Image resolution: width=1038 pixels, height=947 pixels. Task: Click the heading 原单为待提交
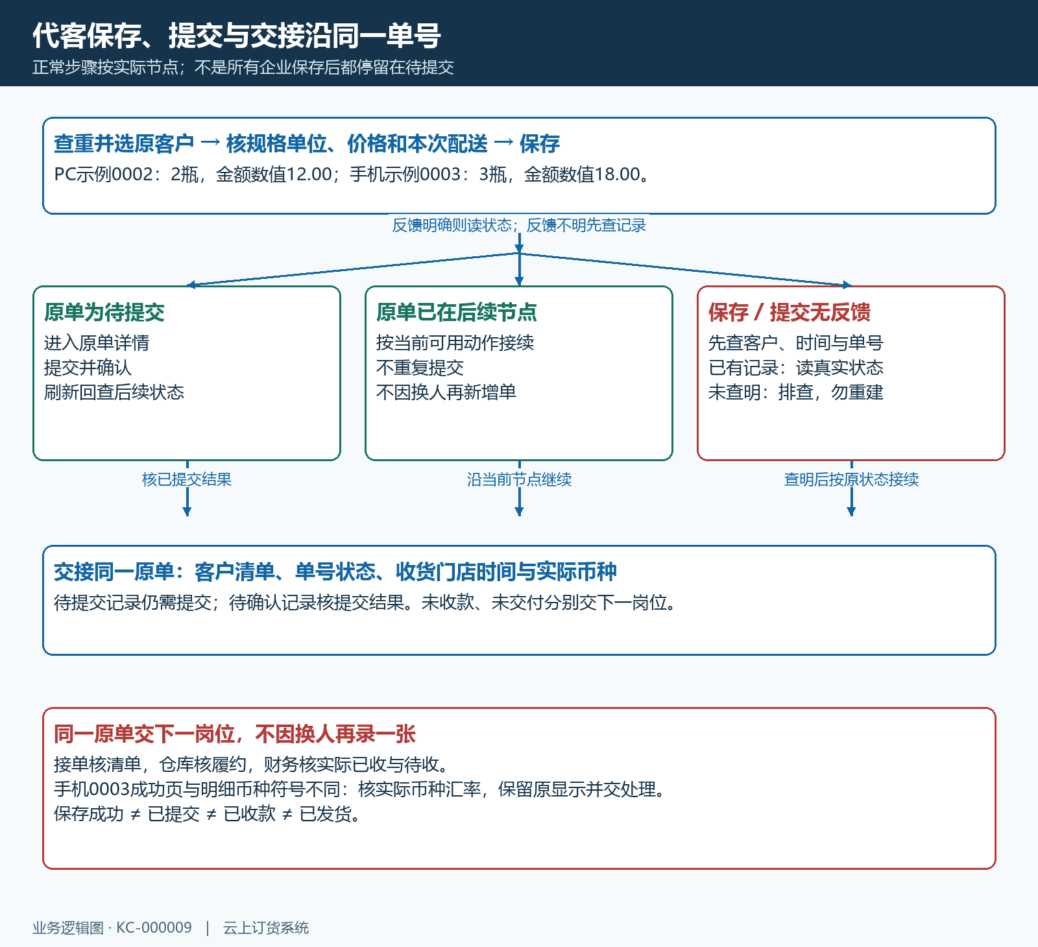[x=104, y=312]
